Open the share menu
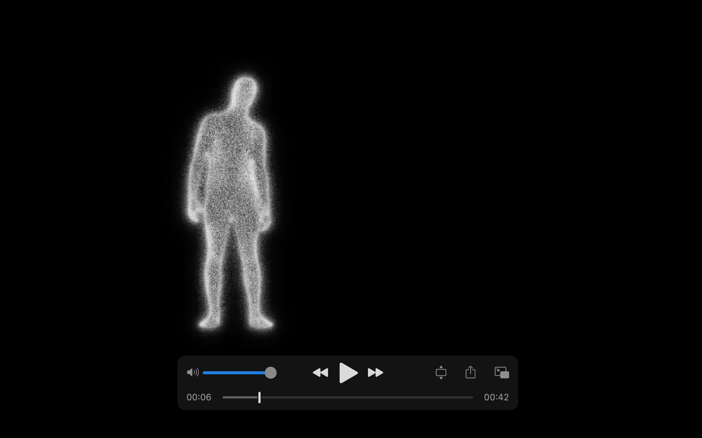 coord(470,372)
